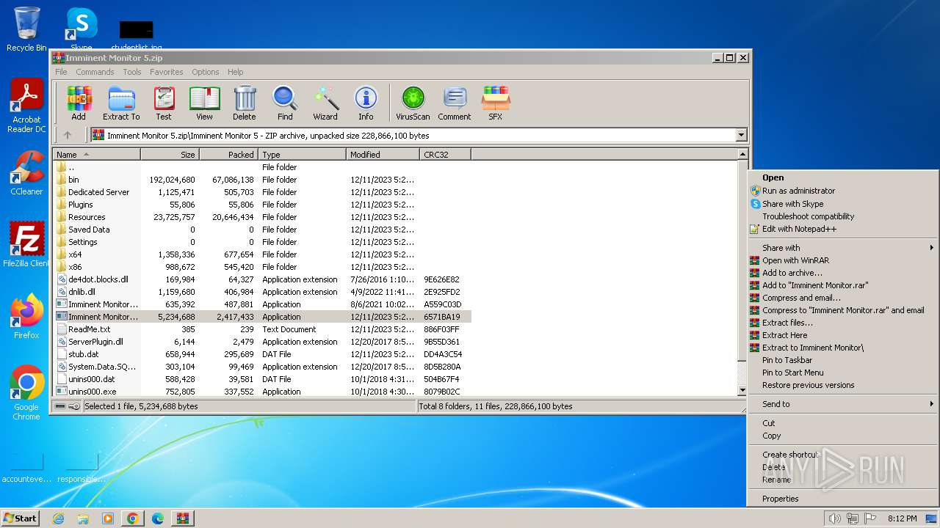This screenshot has width=940, height=528.
Task: Click the Edge taskbar icon
Action: coord(158,518)
